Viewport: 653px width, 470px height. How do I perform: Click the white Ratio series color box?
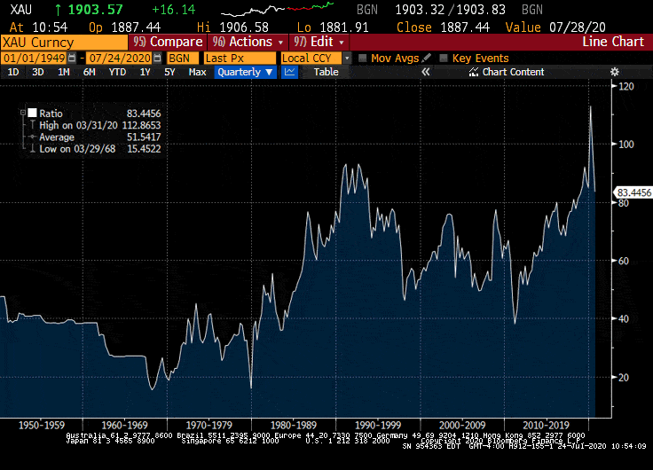point(33,114)
